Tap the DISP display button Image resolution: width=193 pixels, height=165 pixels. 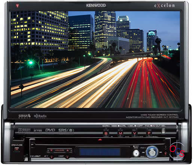click(x=67, y=157)
